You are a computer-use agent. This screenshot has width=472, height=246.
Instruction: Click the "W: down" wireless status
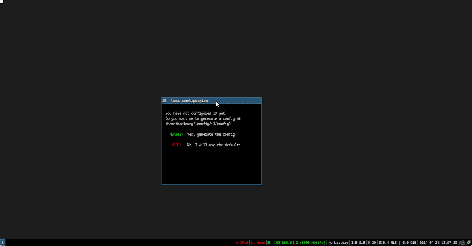[x=258, y=243]
